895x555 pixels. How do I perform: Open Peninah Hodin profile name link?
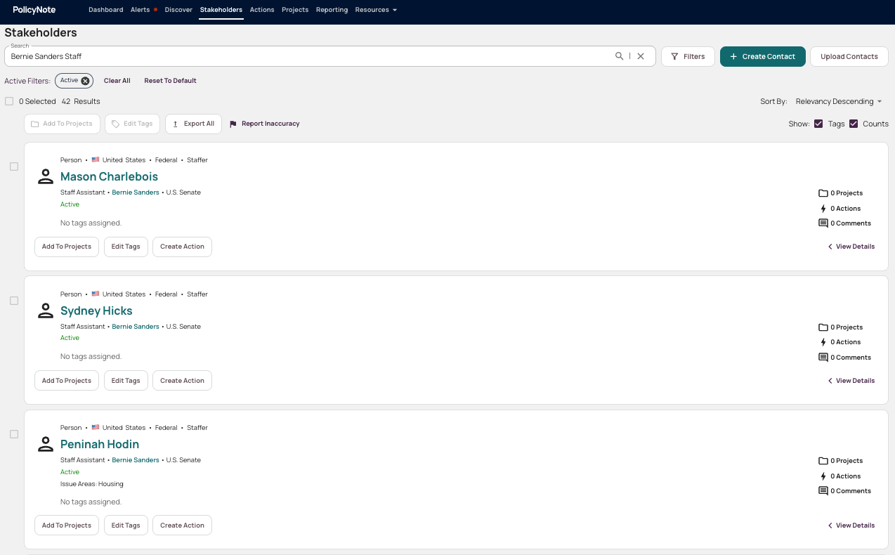pos(100,444)
